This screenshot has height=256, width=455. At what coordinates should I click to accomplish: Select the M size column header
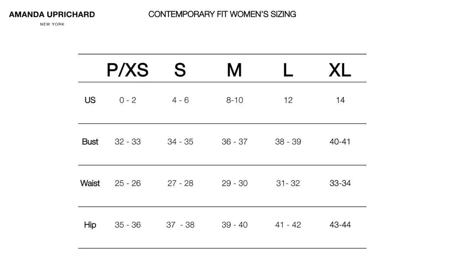234,70
